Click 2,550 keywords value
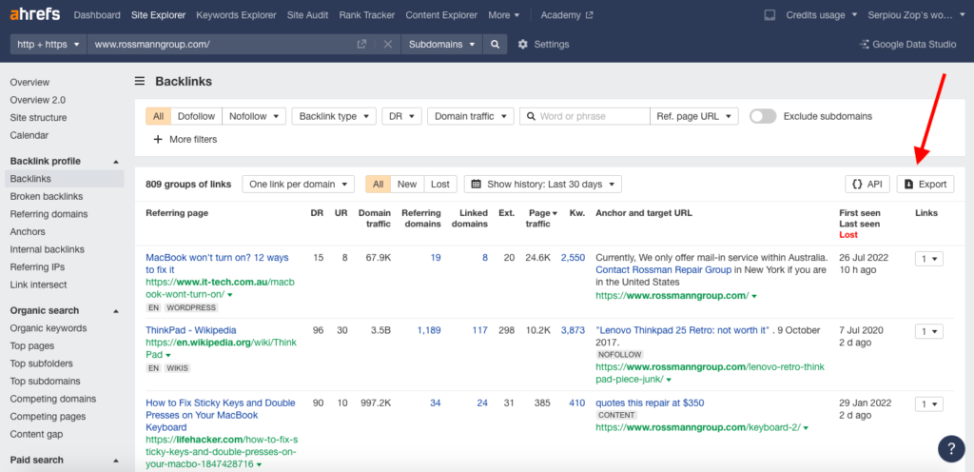The width and height of the screenshot is (974, 472). (573, 257)
